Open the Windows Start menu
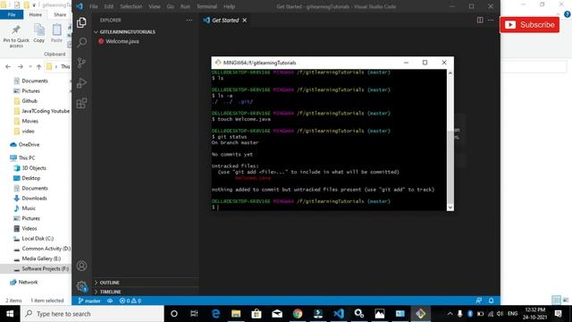This screenshot has height=322, width=572. pyautogui.click(x=10, y=314)
